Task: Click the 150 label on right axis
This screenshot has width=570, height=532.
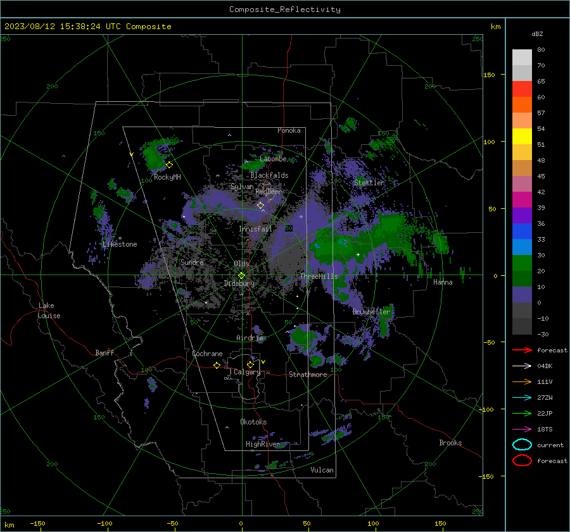Action: 489,75
